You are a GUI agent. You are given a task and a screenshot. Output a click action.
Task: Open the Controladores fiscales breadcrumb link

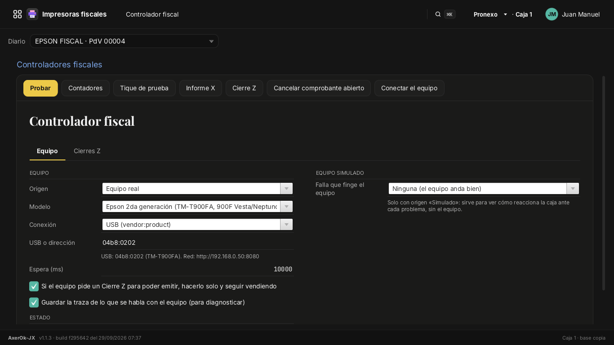(59, 65)
